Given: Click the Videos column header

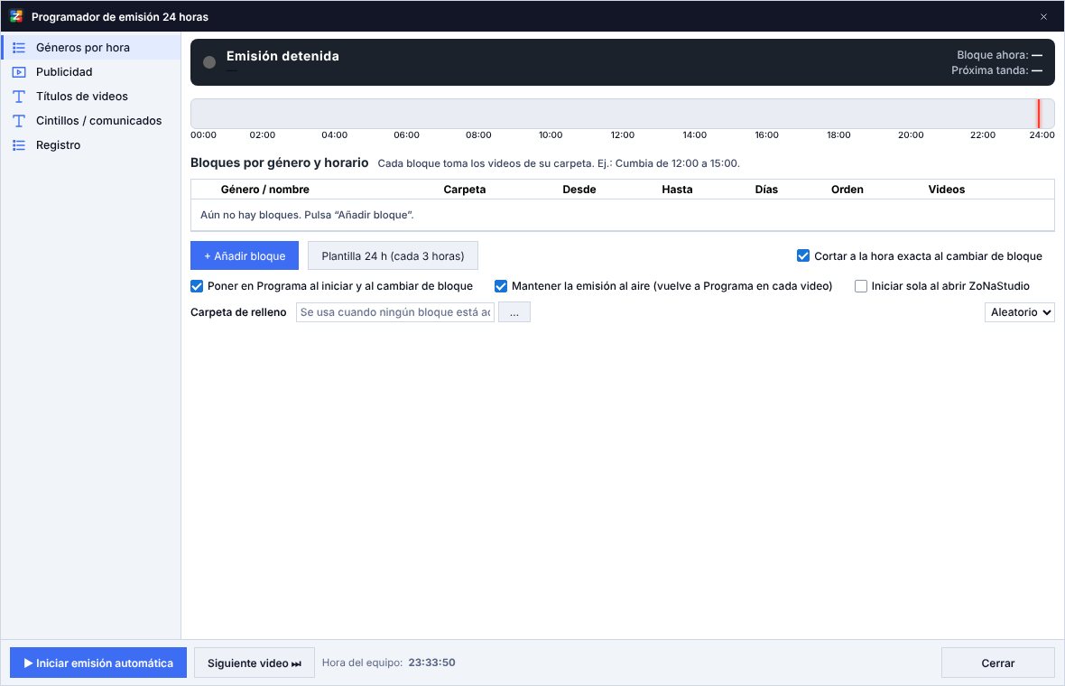Looking at the screenshot, I should [x=946, y=190].
